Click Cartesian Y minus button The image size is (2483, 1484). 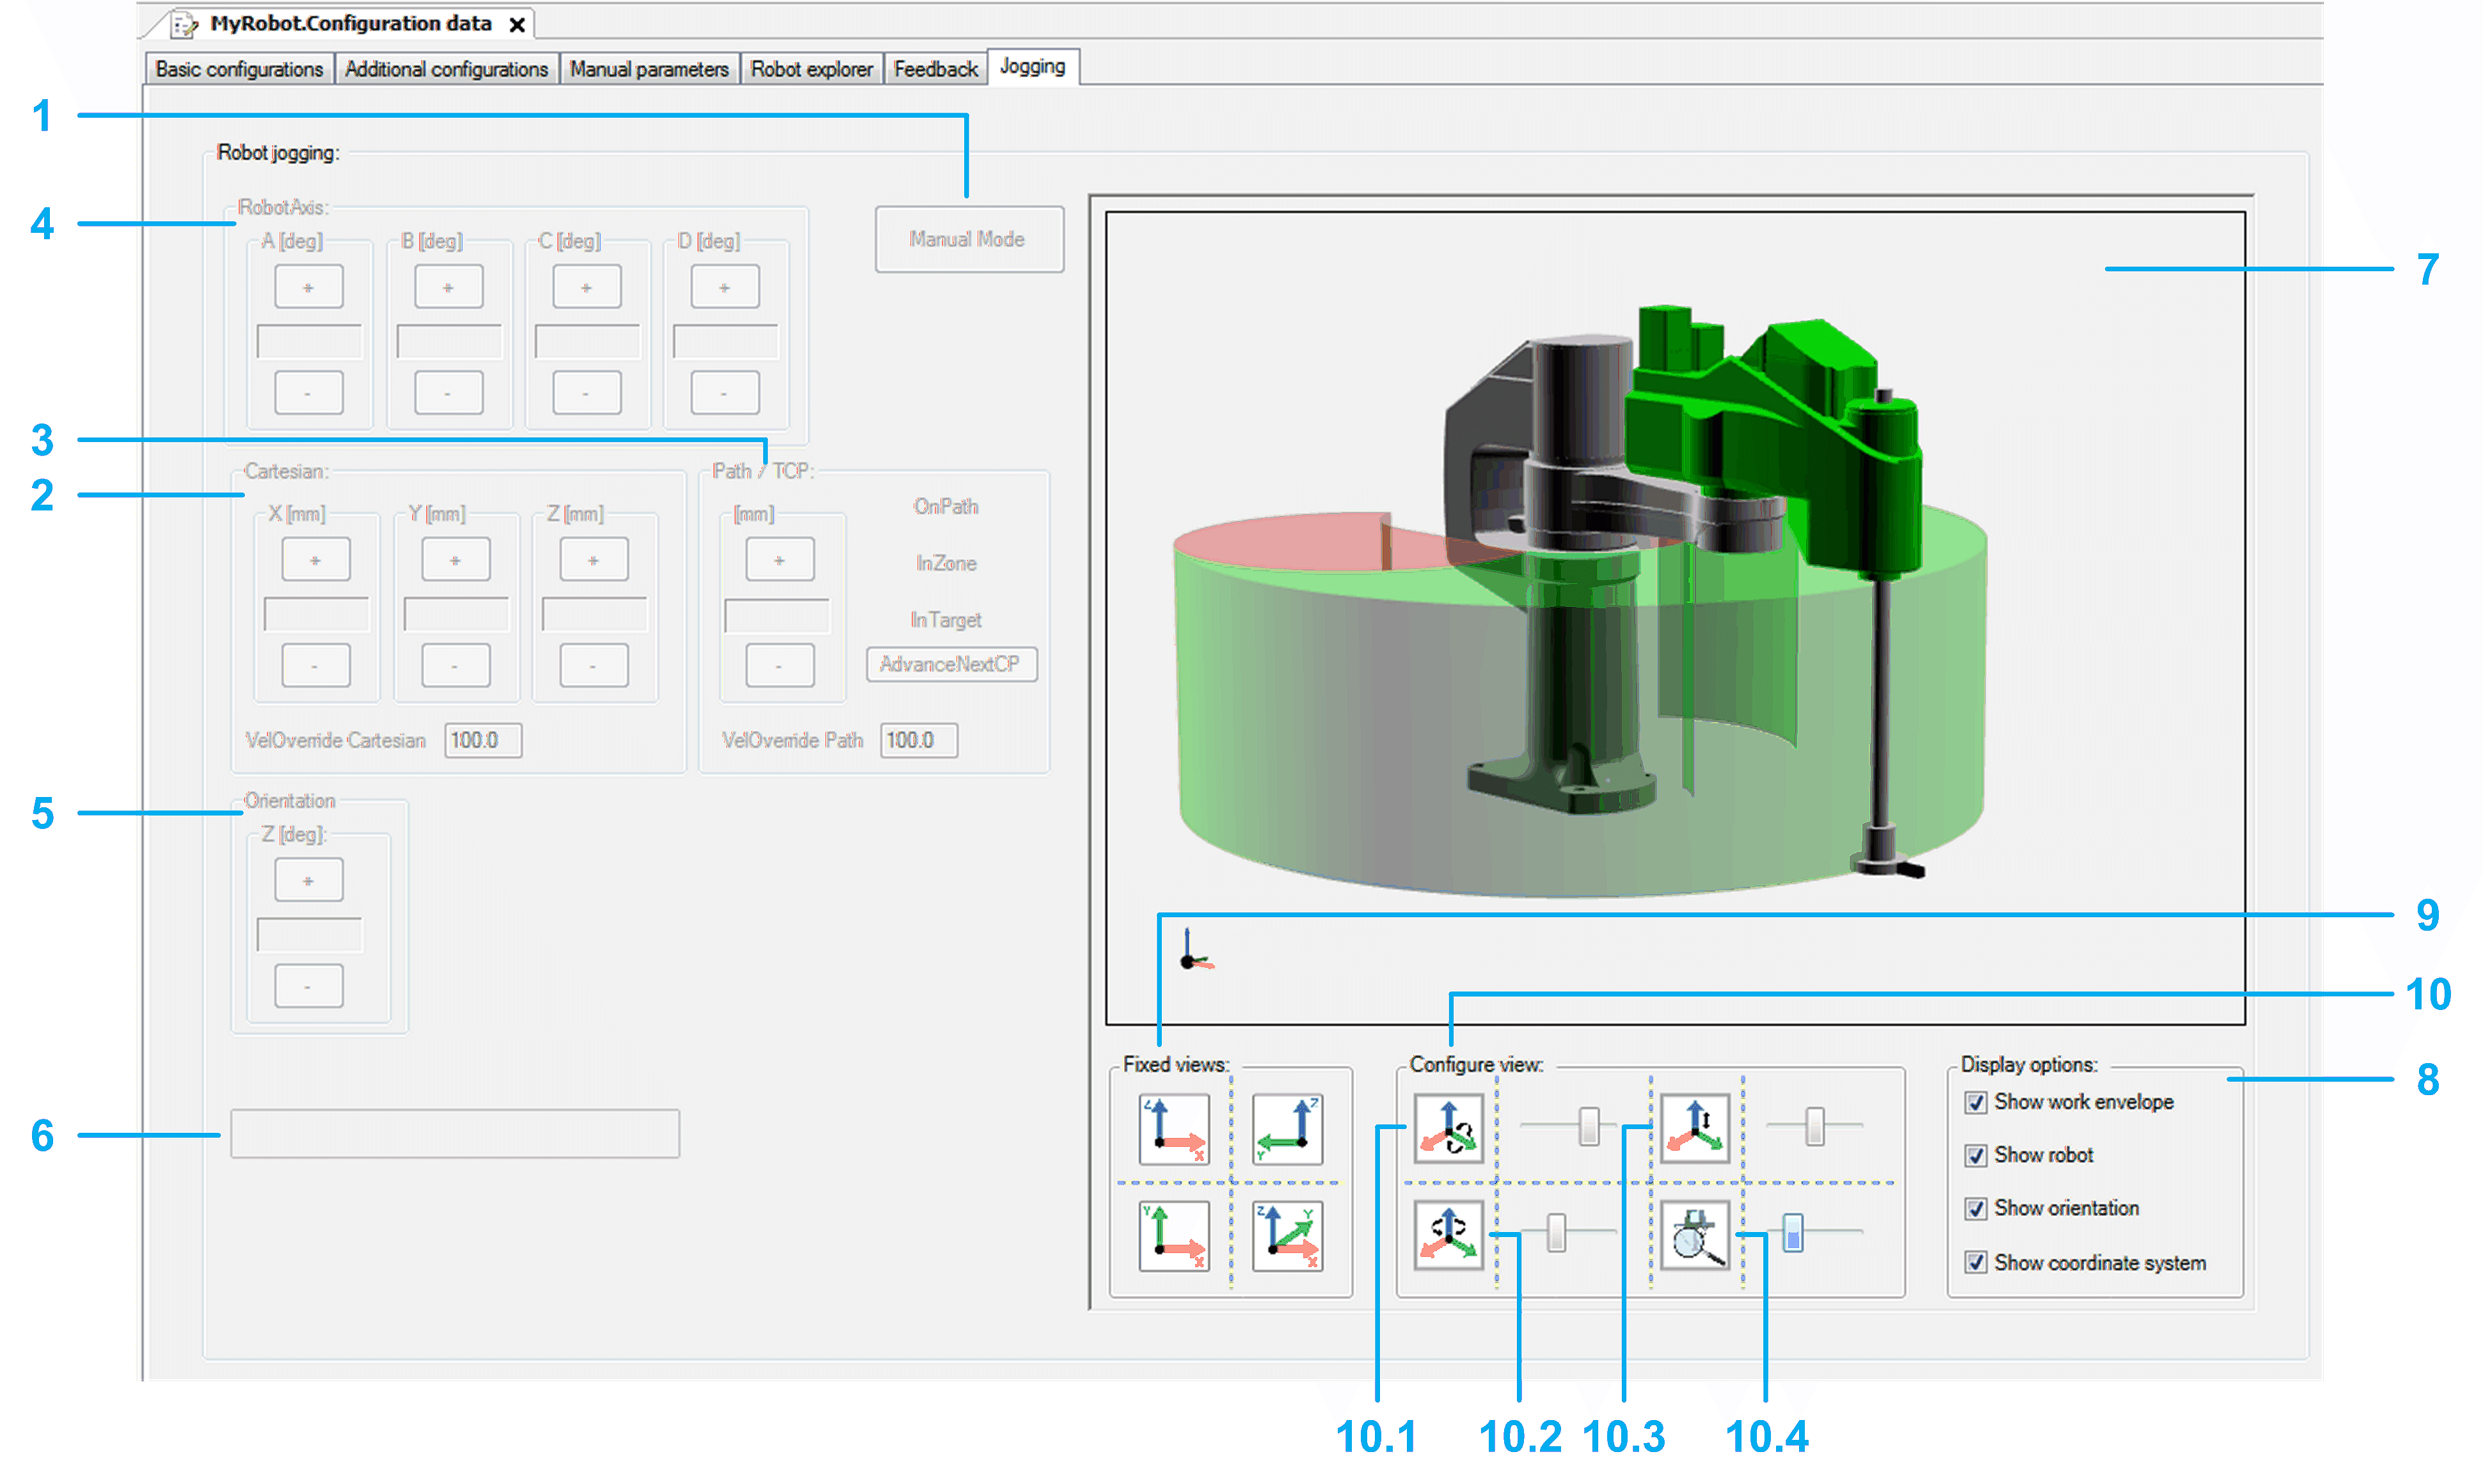(x=456, y=666)
